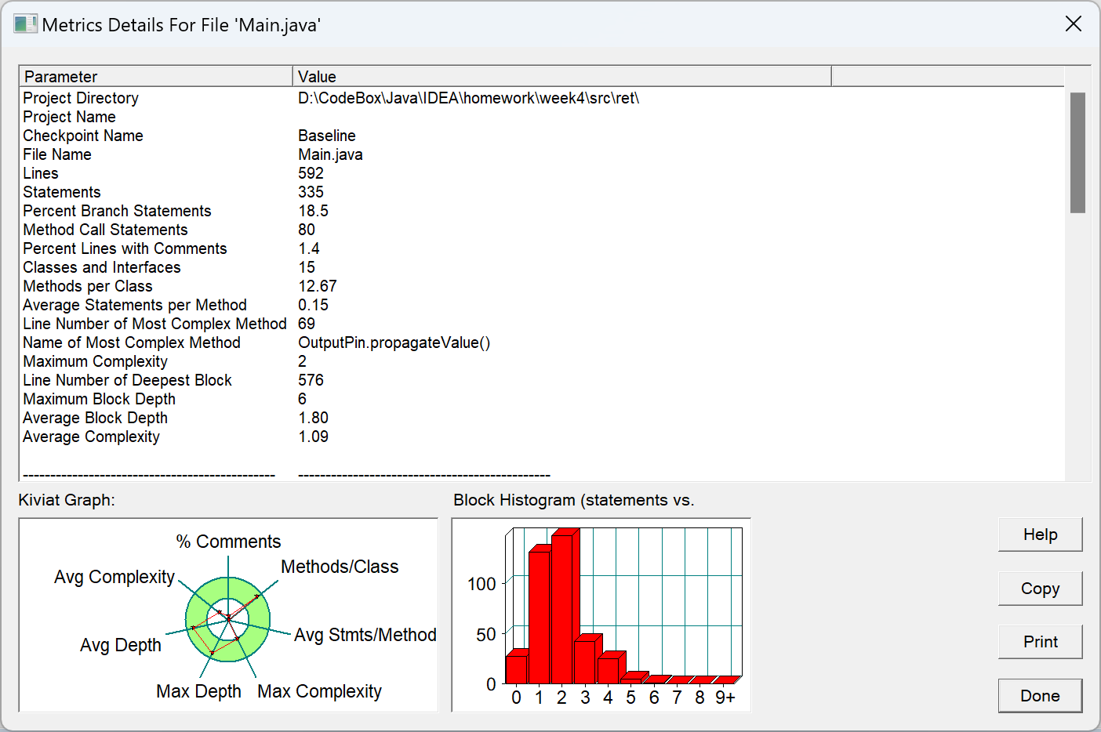
Task: Click the % Comments axis label
Action: click(x=228, y=542)
